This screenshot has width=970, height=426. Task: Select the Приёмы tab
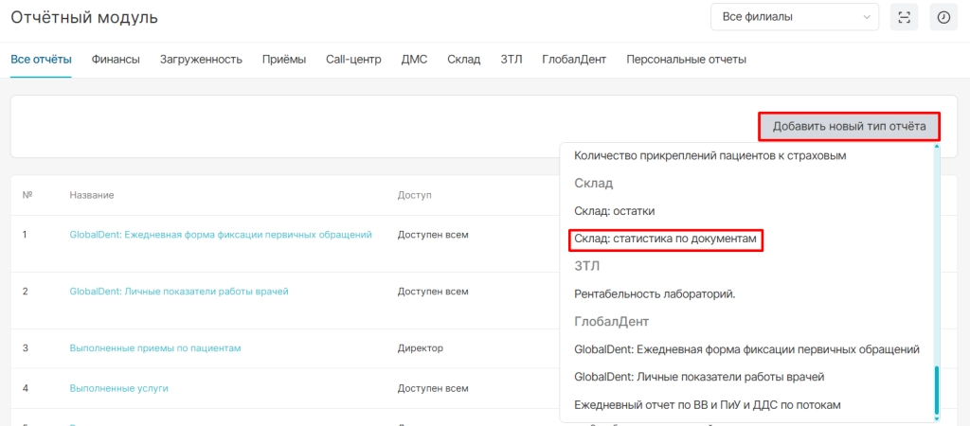(284, 60)
